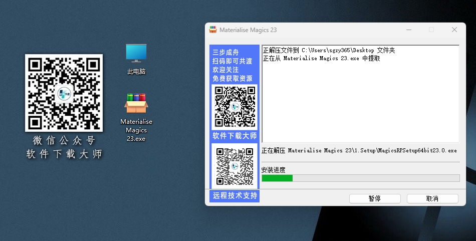This screenshot has width=476, height=241.
Task: Click the 扫码即可共渡 text in the sidebar
Action: pyautogui.click(x=232, y=61)
